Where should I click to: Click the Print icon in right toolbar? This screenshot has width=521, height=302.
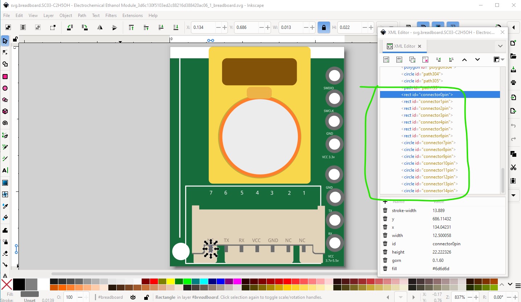513,82
